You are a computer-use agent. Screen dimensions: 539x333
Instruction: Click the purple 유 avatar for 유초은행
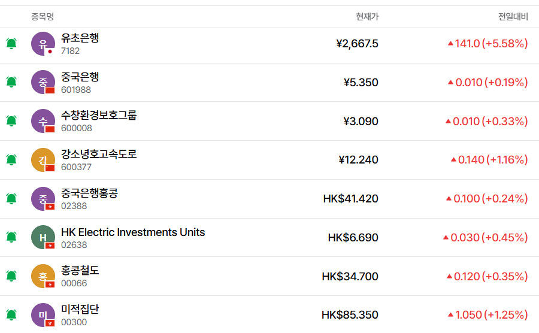point(43,44)
